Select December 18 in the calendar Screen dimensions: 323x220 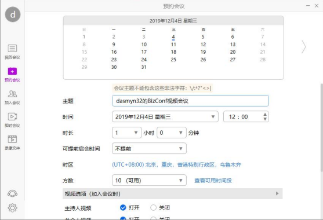tap(173, 52)
